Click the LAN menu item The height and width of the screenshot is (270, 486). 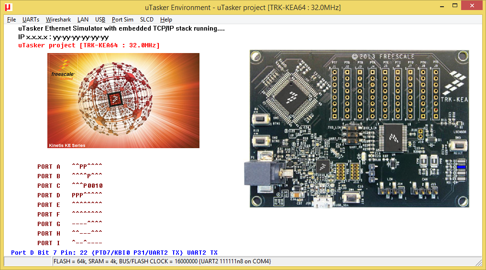click(83, 20)
